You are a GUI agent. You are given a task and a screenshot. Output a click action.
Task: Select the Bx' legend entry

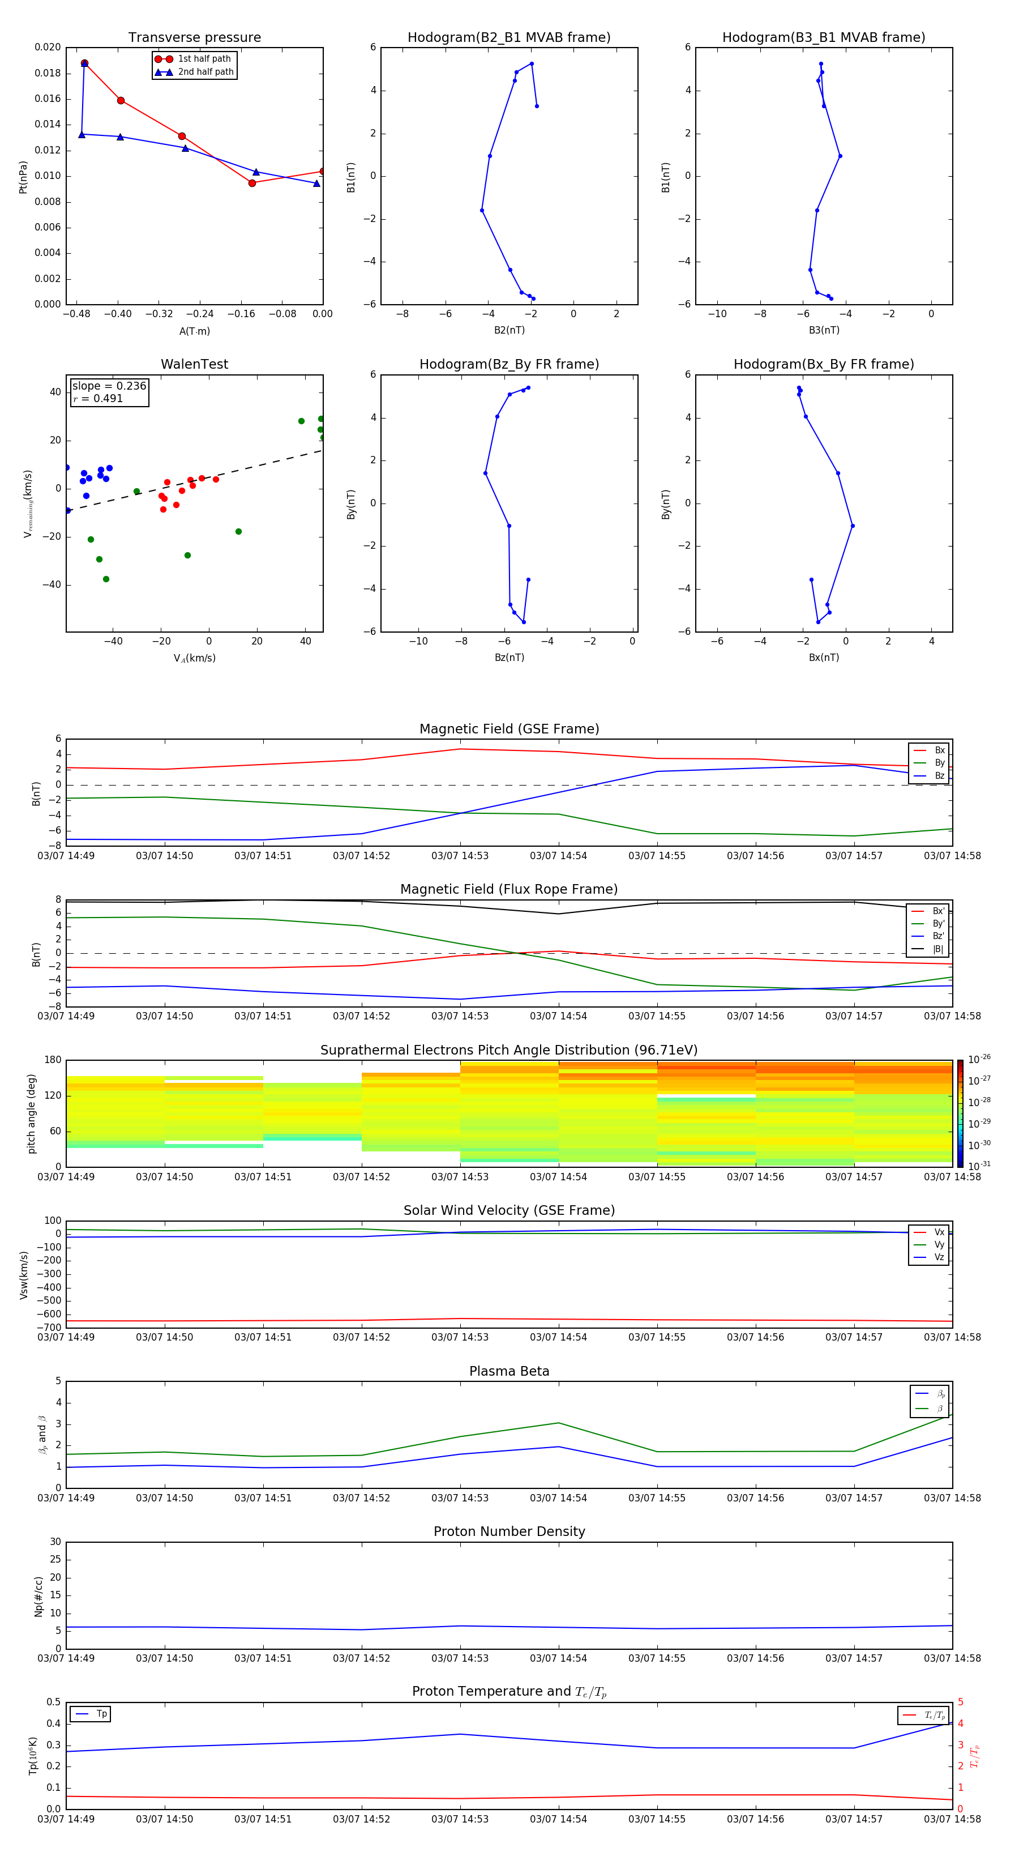click(x=928, y=911)
